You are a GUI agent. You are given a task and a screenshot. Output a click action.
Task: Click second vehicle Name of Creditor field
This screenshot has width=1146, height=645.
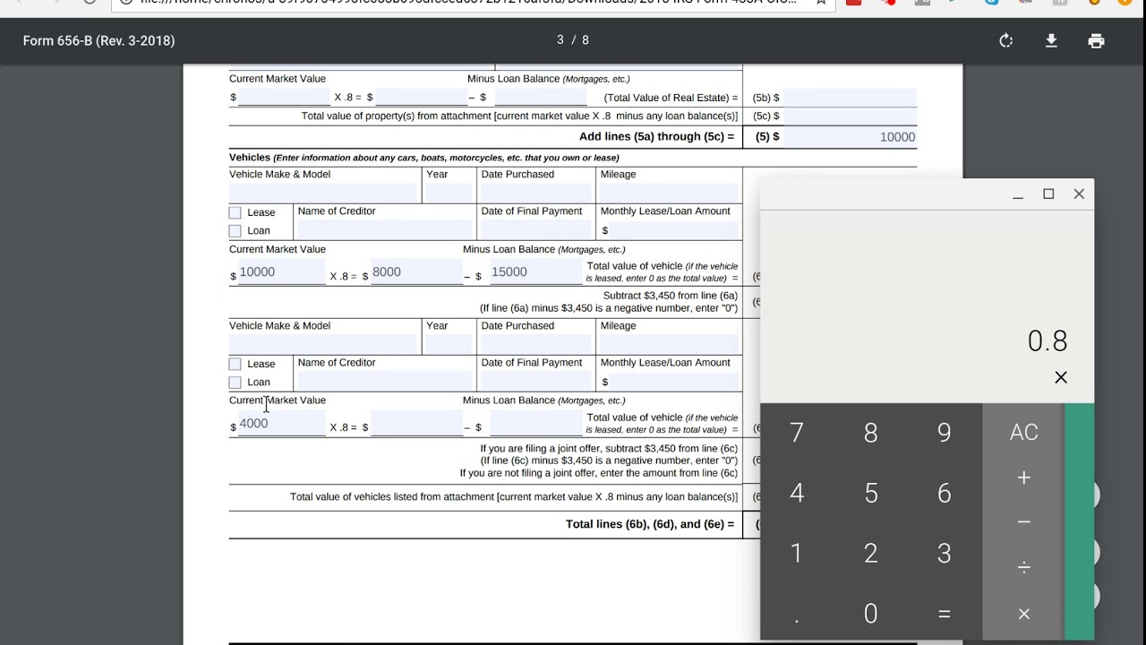coord(384,382)
